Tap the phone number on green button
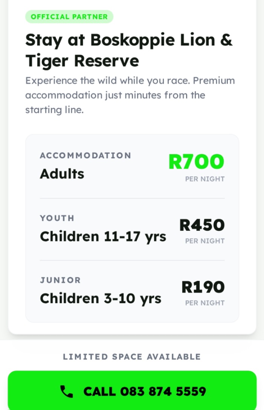 click(163, 392)
